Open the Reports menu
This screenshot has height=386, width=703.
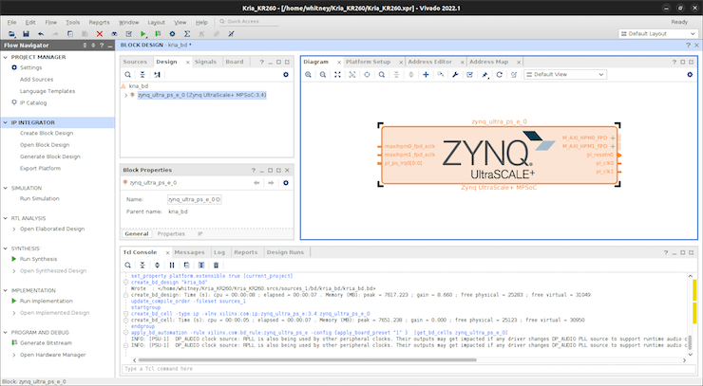tap(99, 23)
